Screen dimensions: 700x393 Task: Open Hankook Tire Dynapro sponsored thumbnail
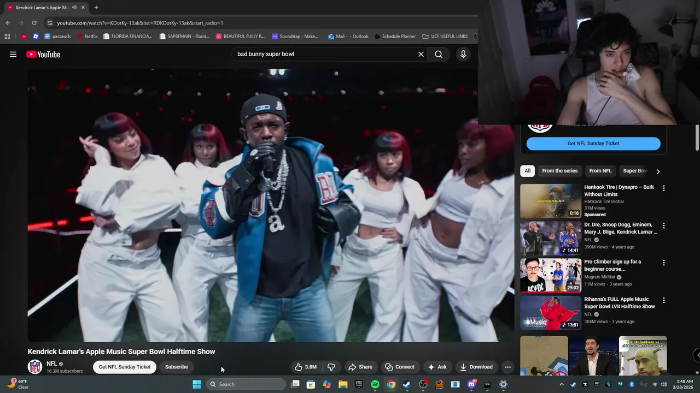tap(551, 201)
